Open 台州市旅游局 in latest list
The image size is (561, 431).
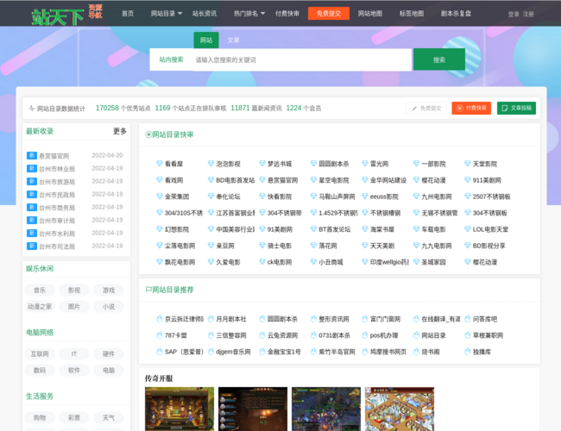(x=57, y=182)
